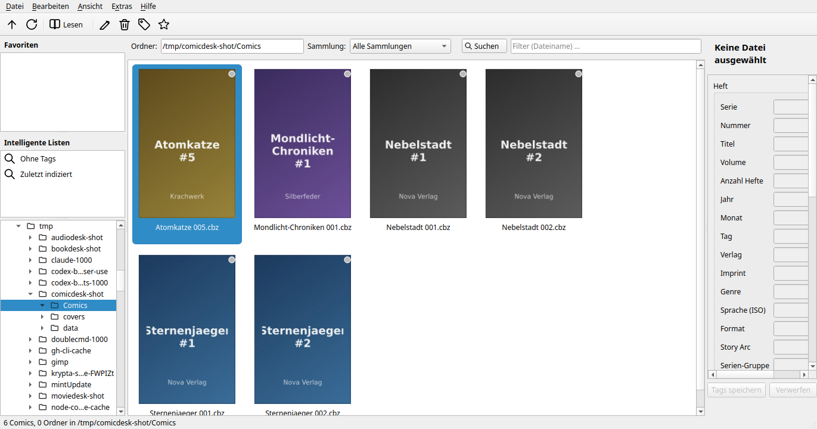Toggle status dot on Sternenjaeger #2 cover
Screen dimensions: 817x429
tap(347, 260)
